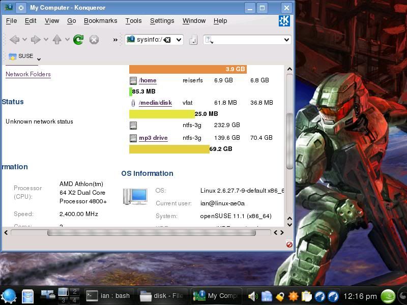The image size is (407, 305).
Task: Select the My Comp taskbar entry
Action: 216,296
